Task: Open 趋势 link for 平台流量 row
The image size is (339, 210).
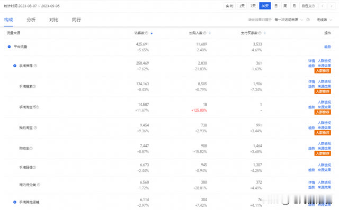Action: (327, 47)
